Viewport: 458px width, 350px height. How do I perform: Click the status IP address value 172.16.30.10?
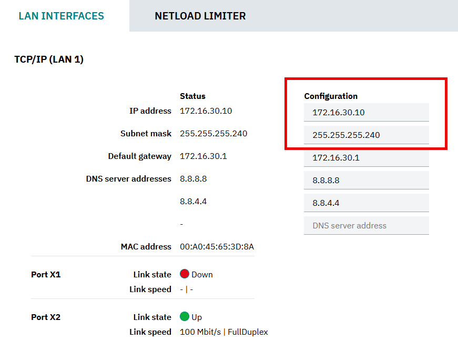pos(206,111)
